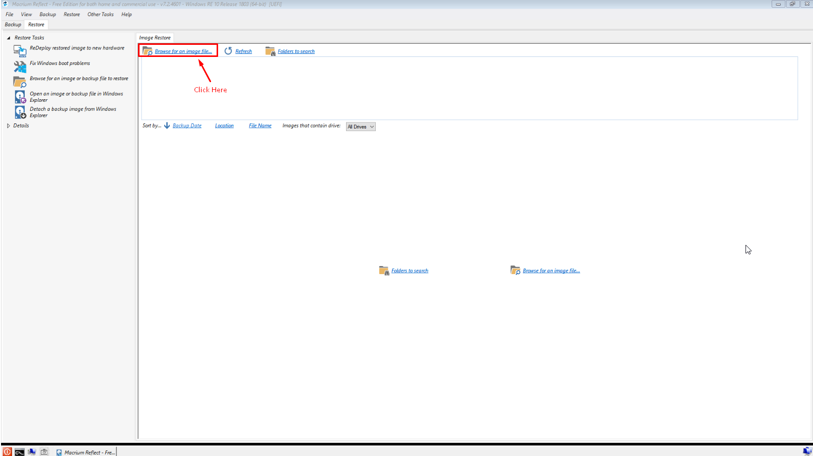The width and height of the screenshot is (813, 456).
Task: Click the sort direction down arrow icon
Action: (167, 125)
